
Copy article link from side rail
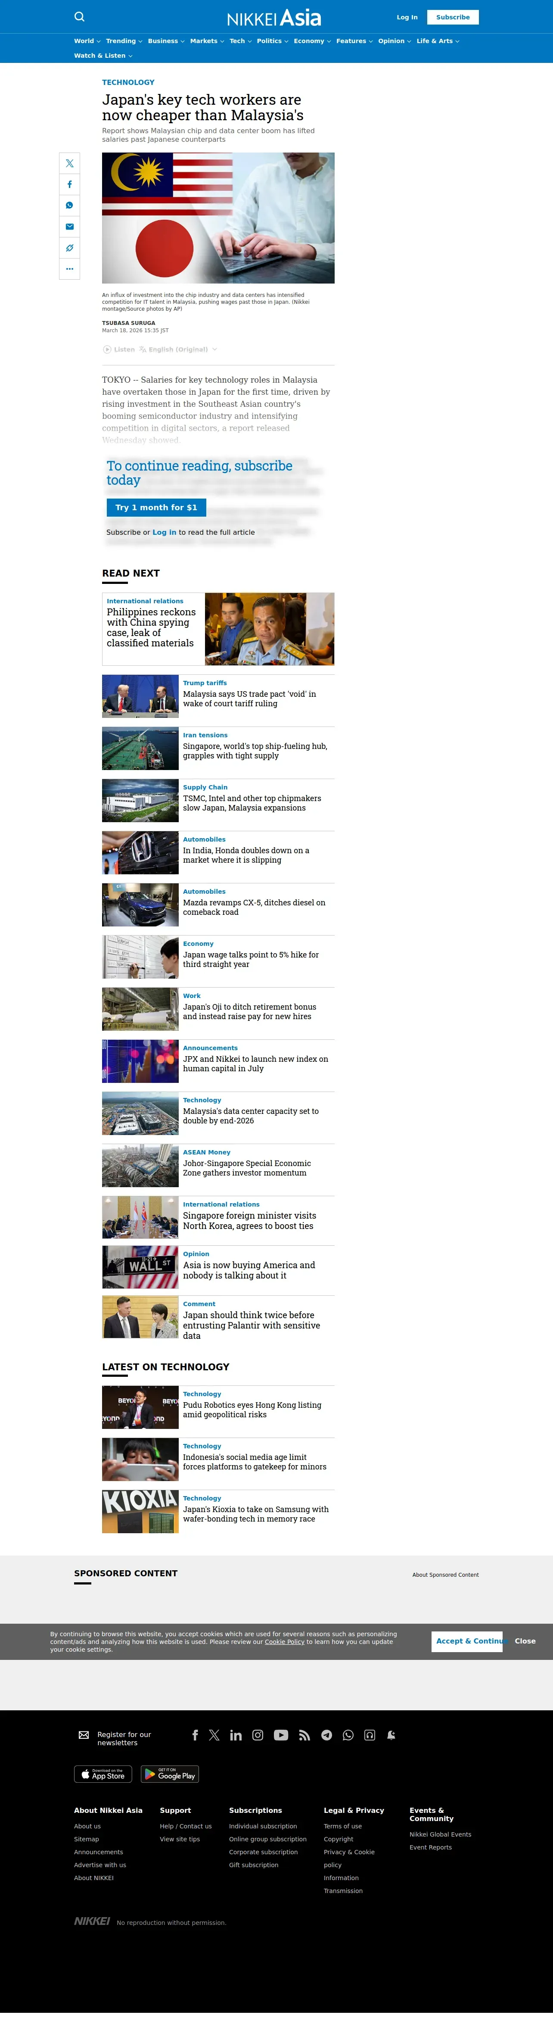[x=70, y=248]
